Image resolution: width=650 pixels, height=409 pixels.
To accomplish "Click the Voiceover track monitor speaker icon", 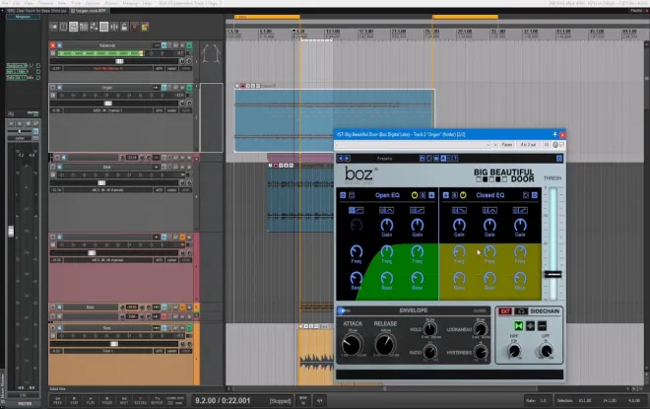I will [59, 45].
